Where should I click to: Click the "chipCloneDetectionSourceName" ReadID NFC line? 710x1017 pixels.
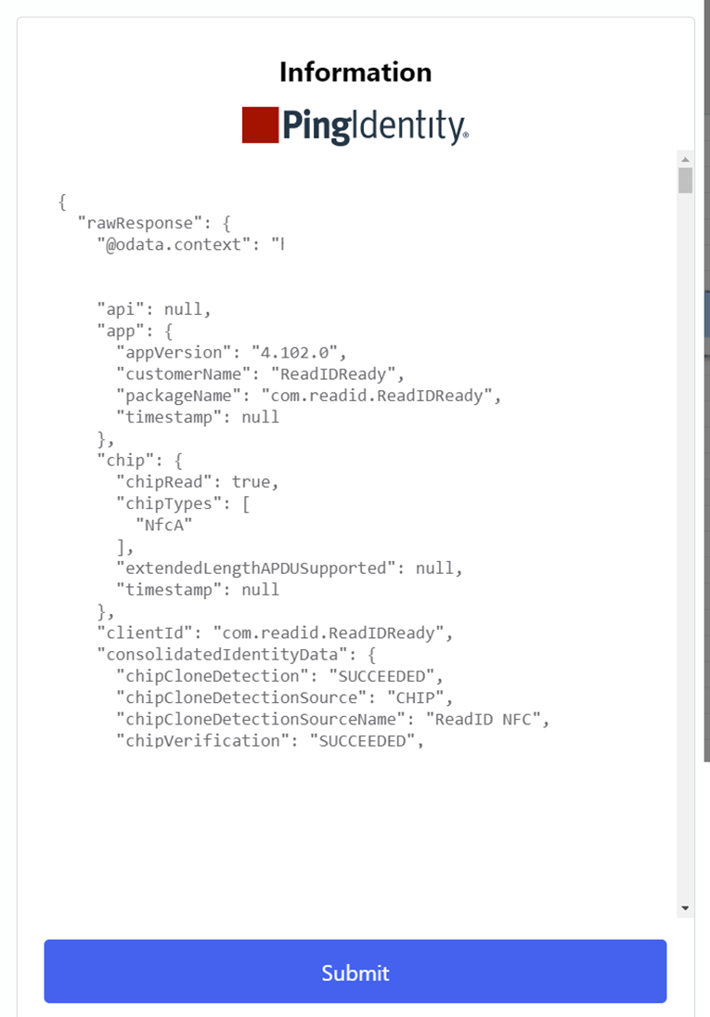[332, 719]
